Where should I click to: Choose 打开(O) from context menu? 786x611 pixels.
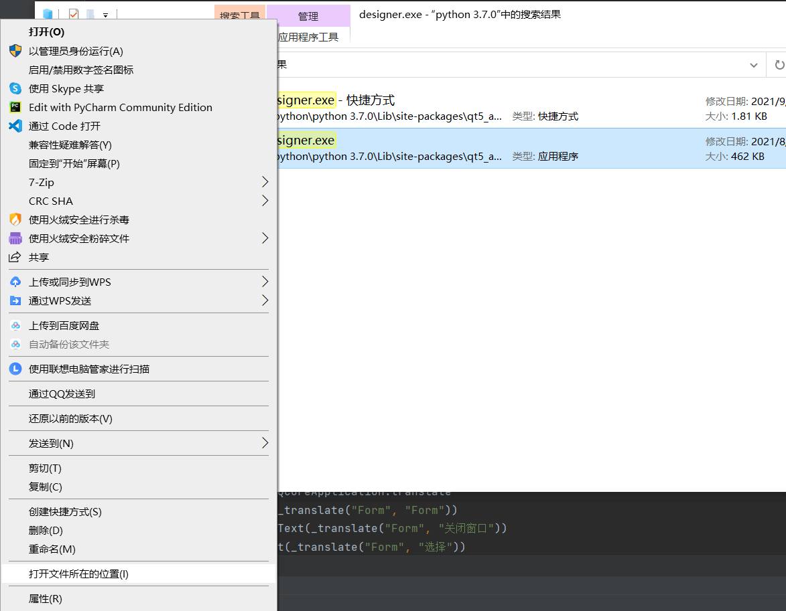139,32
